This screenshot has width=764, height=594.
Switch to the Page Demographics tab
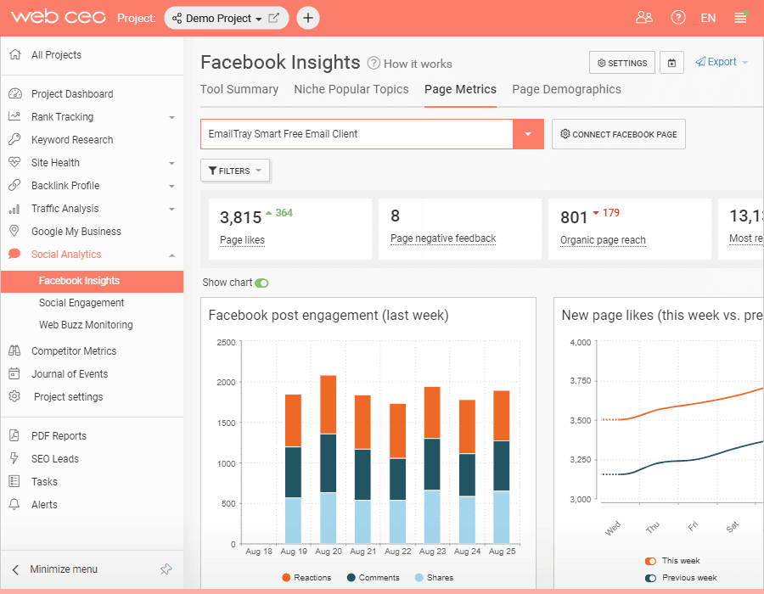coord(566,90)
